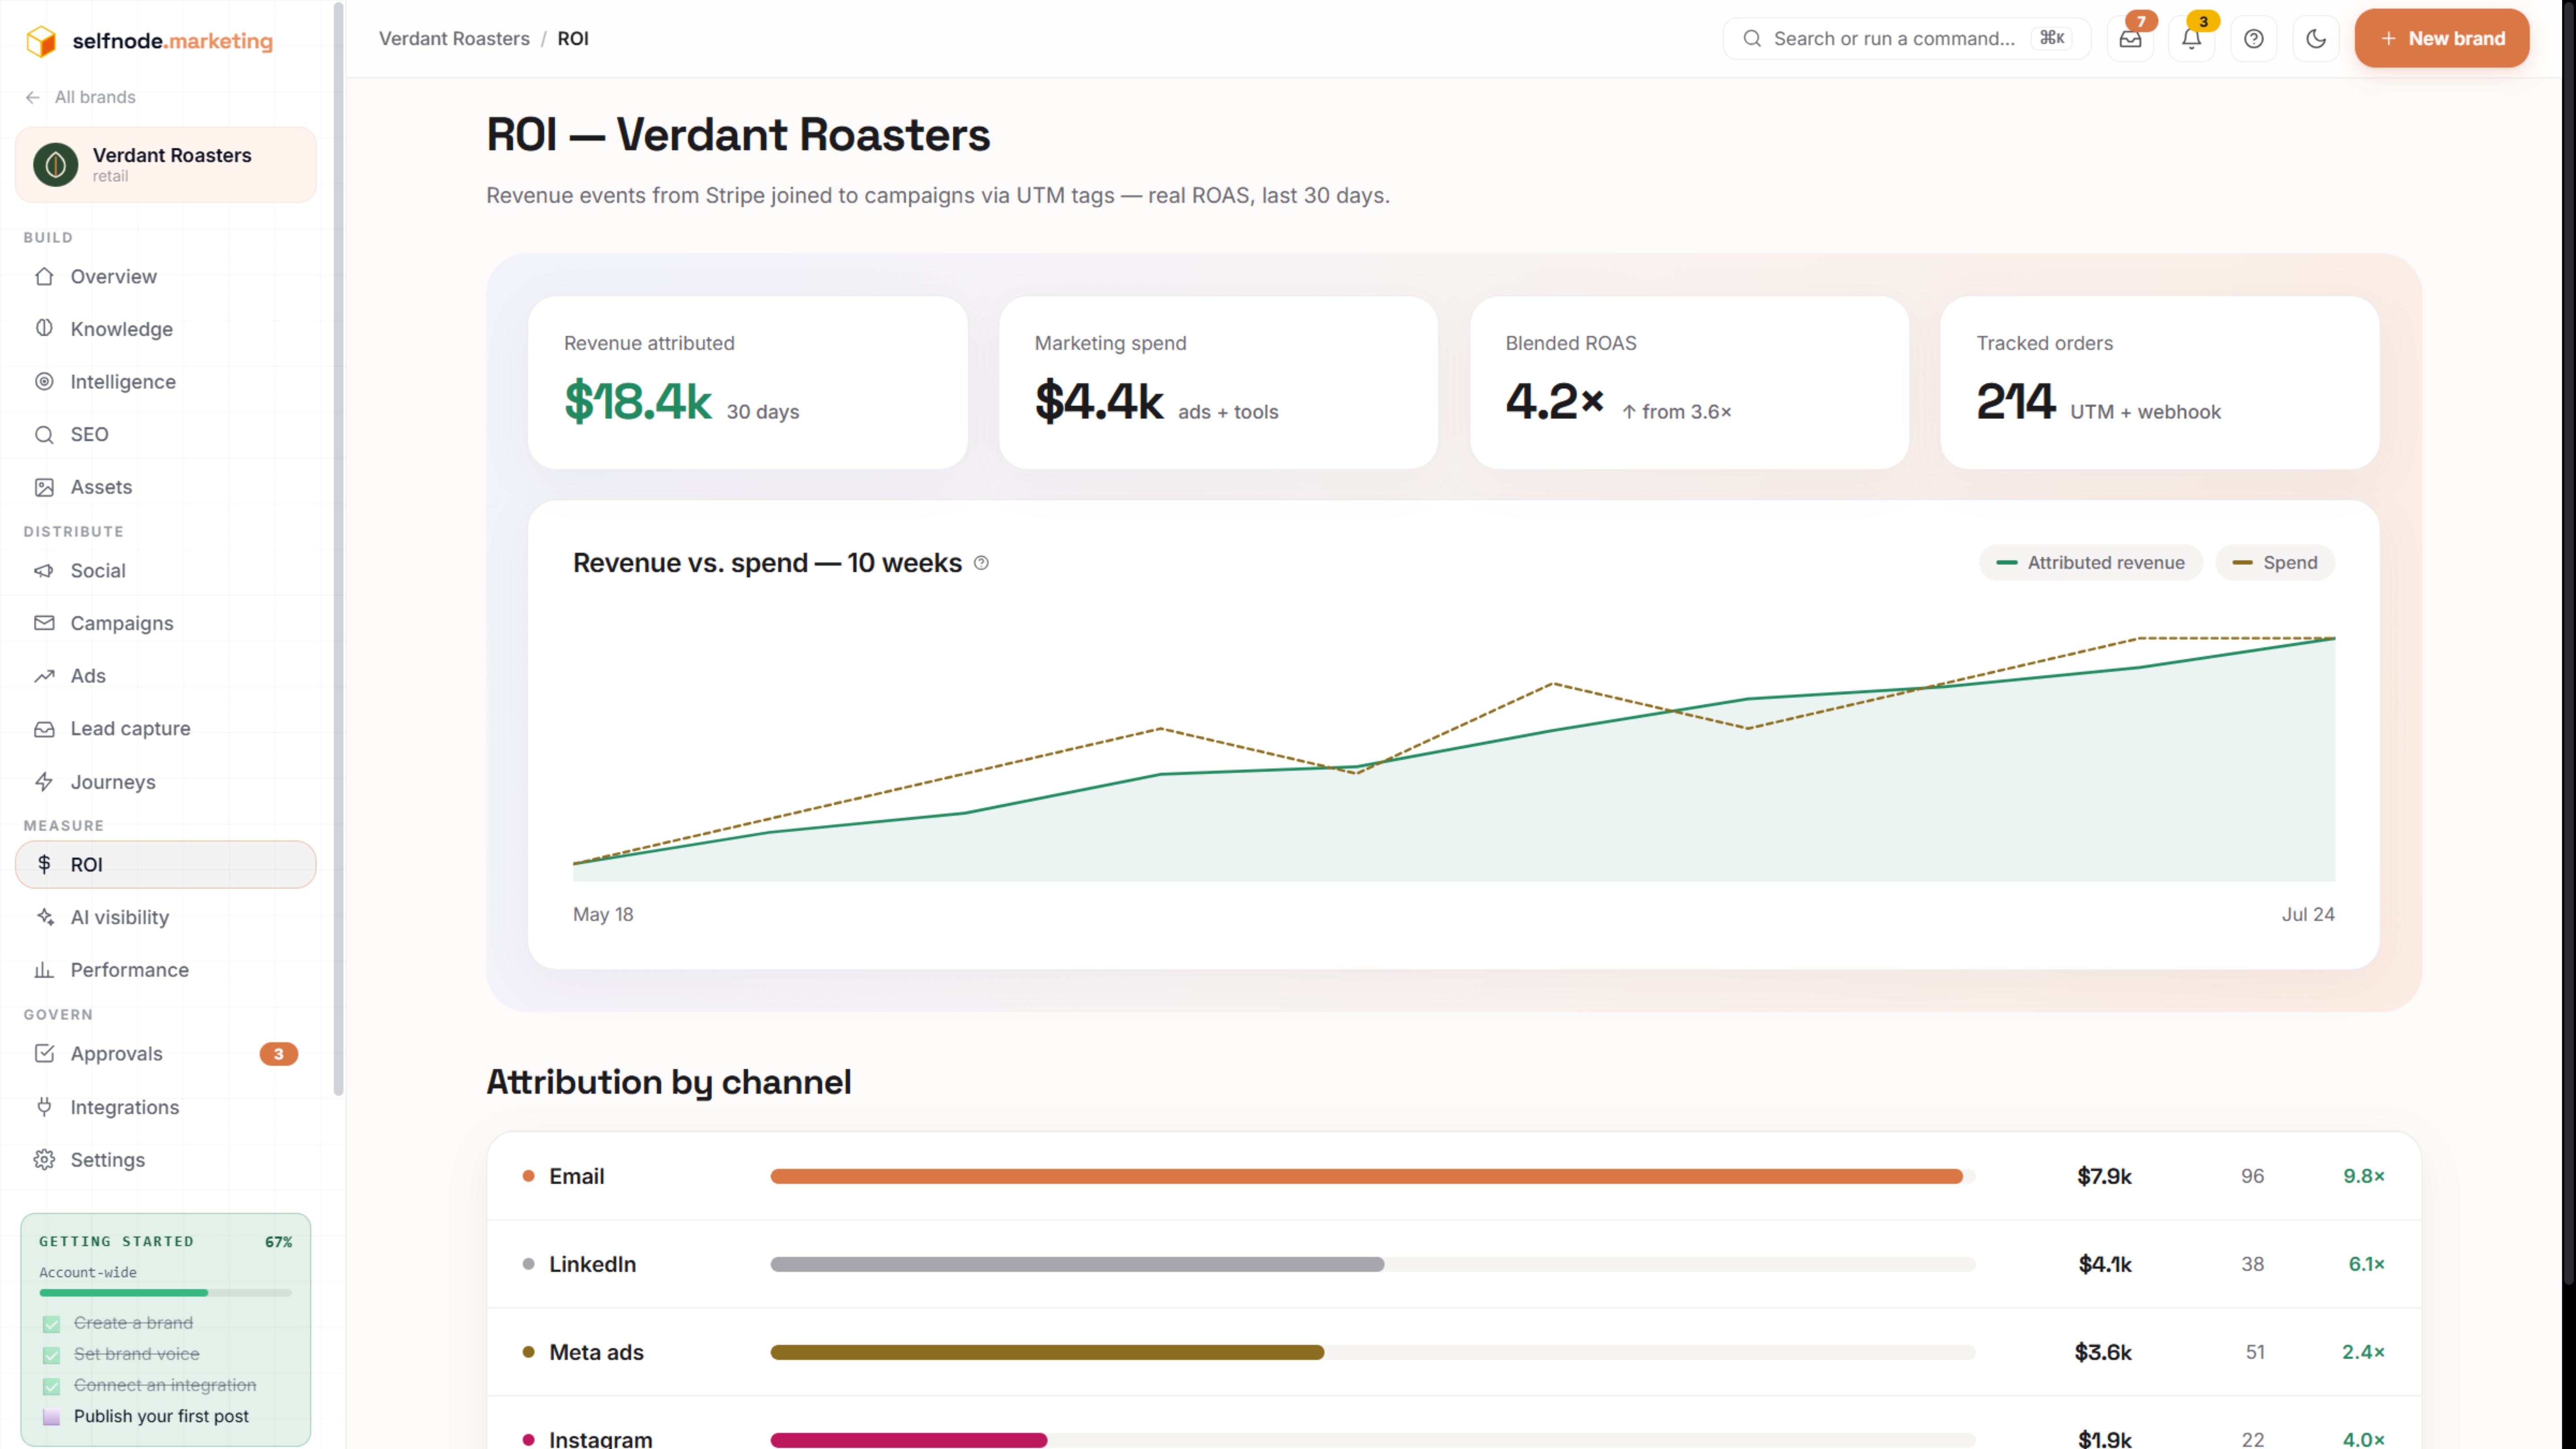The image size is (2576, 1449).
Task: Click the Getting Started progress bar
Action: 165,1293
